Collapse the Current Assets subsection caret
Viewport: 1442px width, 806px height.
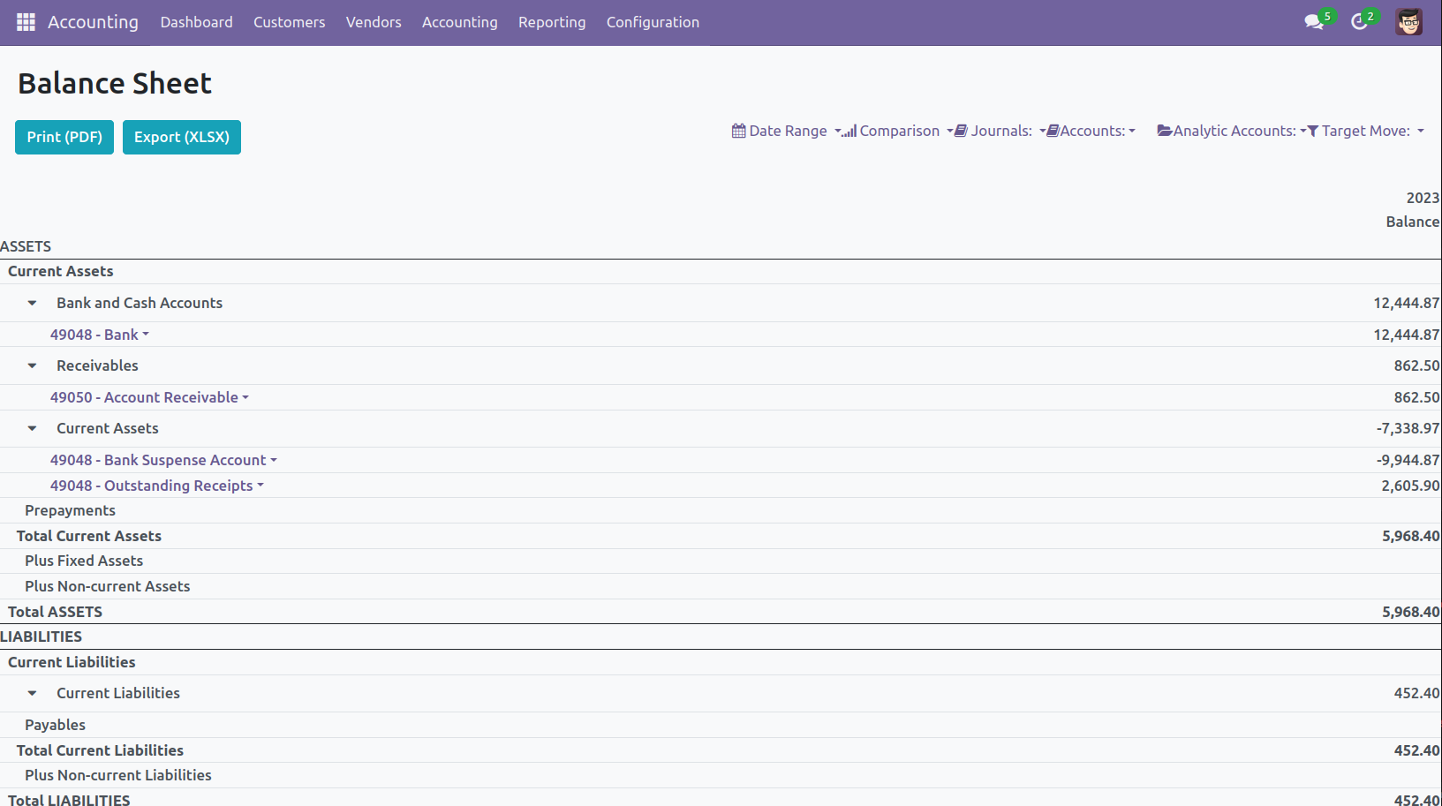pos(32,428)
